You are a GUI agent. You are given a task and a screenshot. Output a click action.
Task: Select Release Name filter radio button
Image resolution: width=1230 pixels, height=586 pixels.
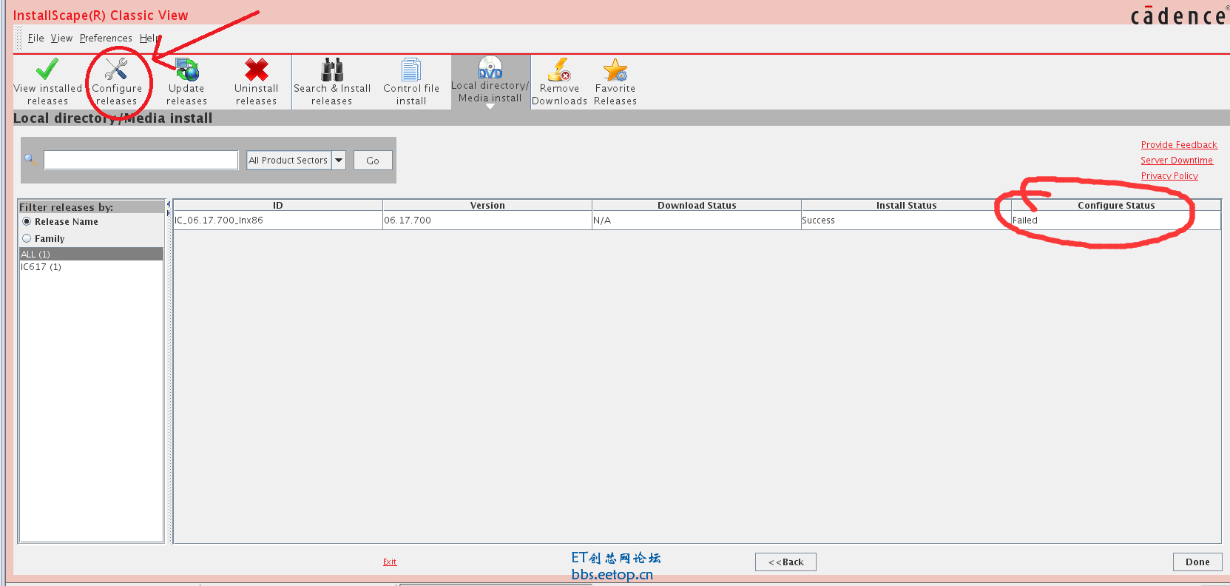coord(27,221)
